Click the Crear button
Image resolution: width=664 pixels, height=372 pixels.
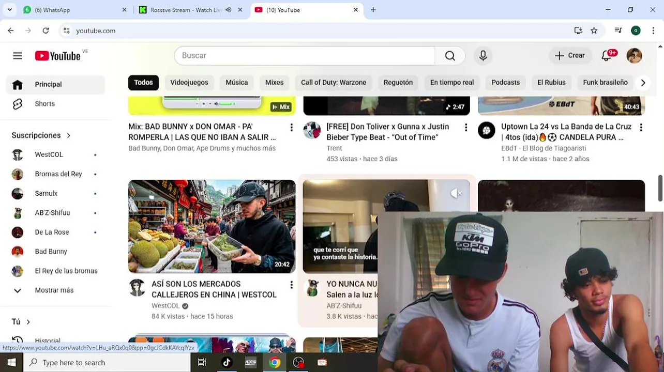pyautogui.click(x=570, y=55)
